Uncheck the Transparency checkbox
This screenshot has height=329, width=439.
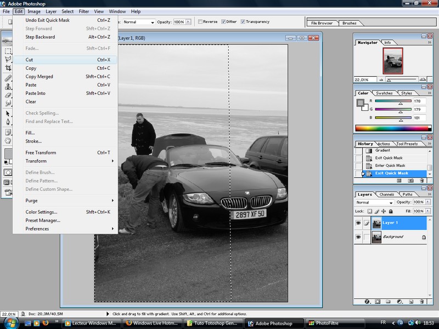point(243,21)
